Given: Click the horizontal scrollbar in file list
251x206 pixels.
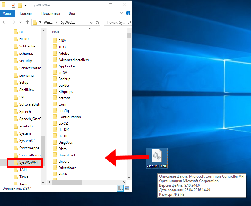Looking at the screenshot, I should click(x=67, y=182).
